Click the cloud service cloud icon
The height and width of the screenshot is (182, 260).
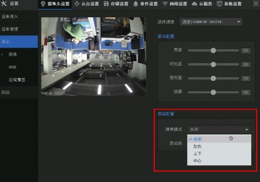(194, 4)
